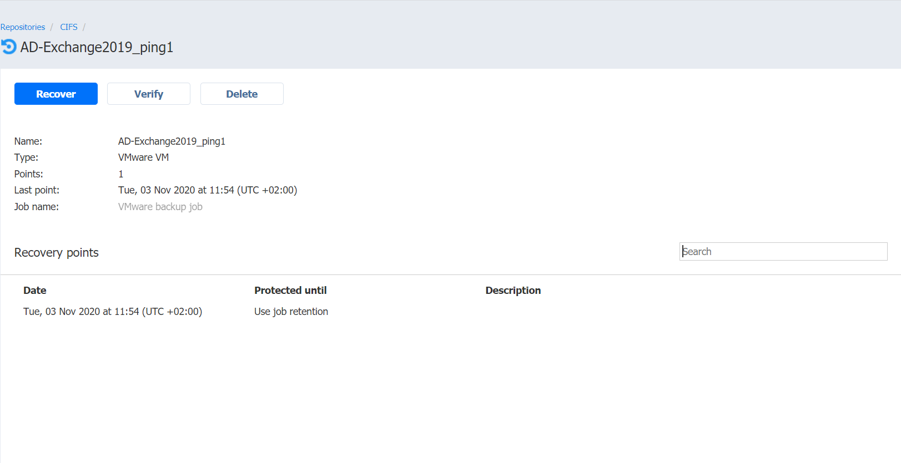This screenshot has height=463, width=901.
Task: Click the Delete button
Action: (x=242, y=94)
